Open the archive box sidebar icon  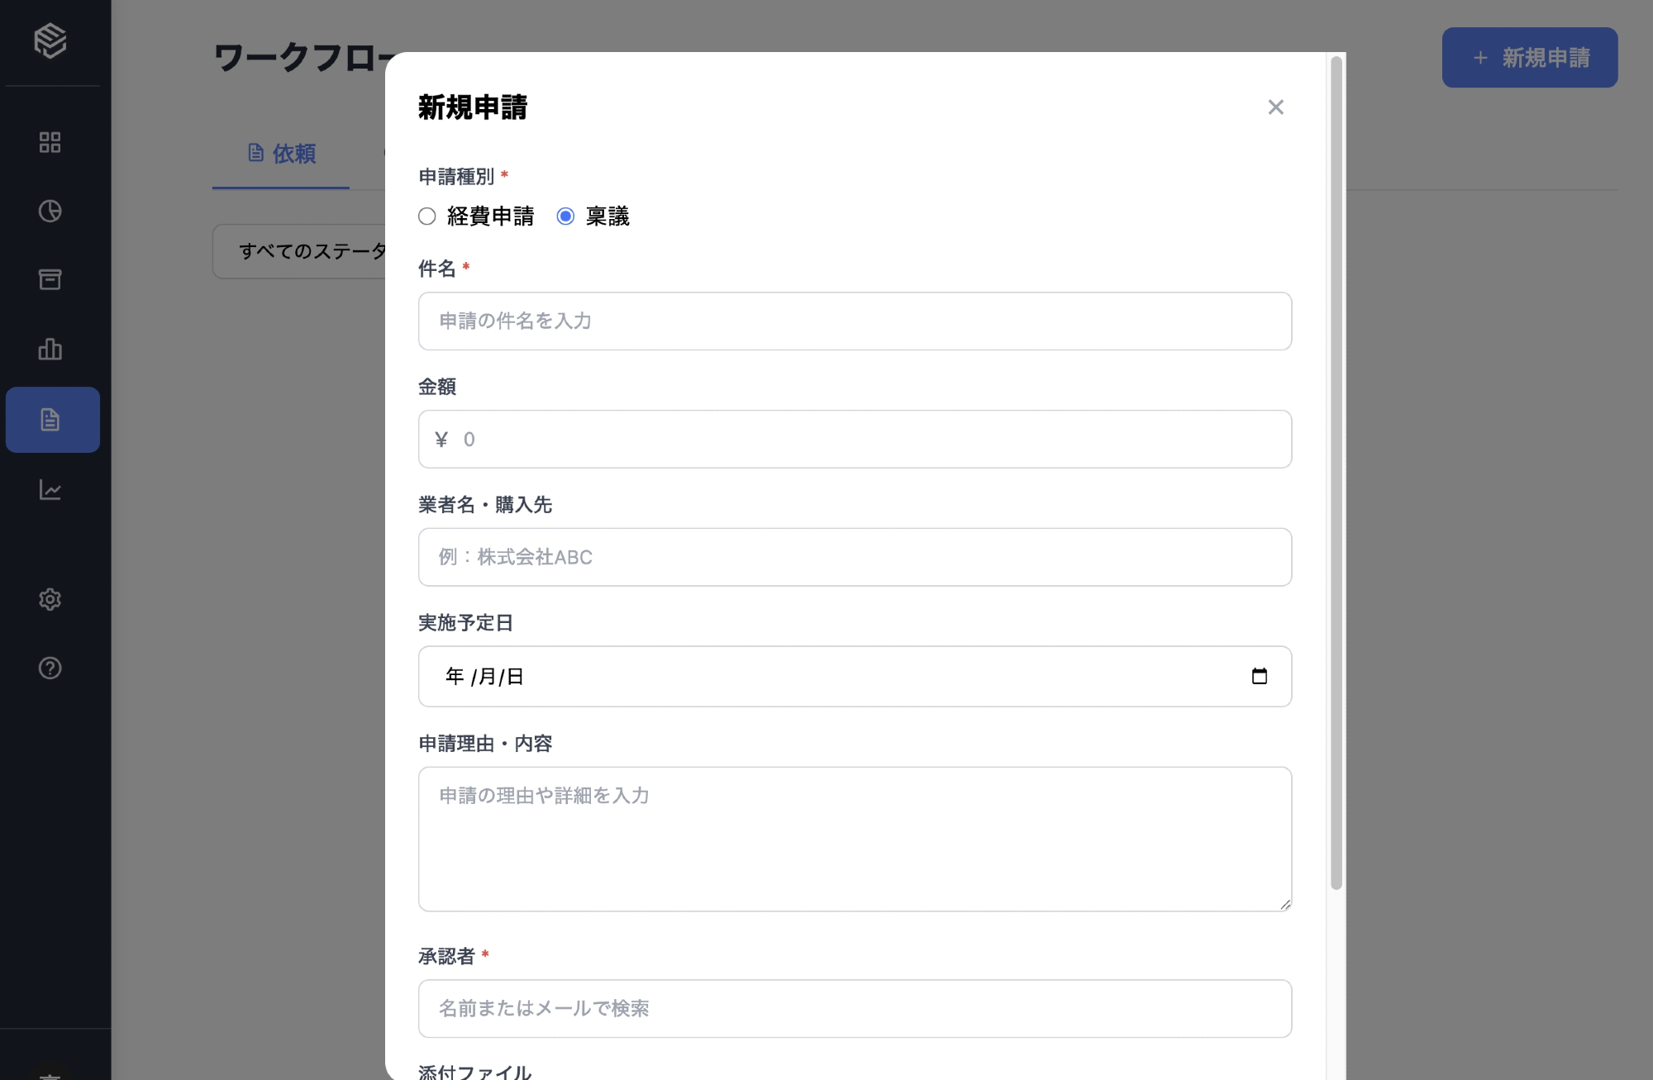pos(50,279)
